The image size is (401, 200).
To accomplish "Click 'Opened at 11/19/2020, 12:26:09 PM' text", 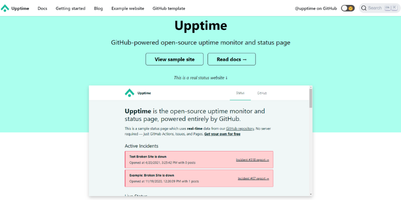I will (x=154, y=181).
